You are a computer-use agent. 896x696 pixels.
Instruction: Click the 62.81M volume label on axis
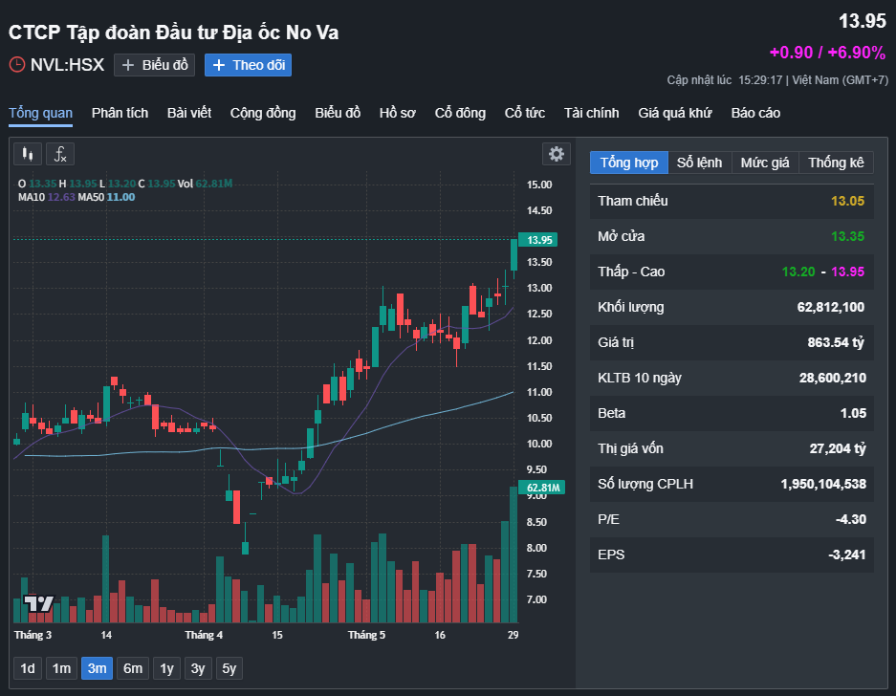click(x=542, y=488)
